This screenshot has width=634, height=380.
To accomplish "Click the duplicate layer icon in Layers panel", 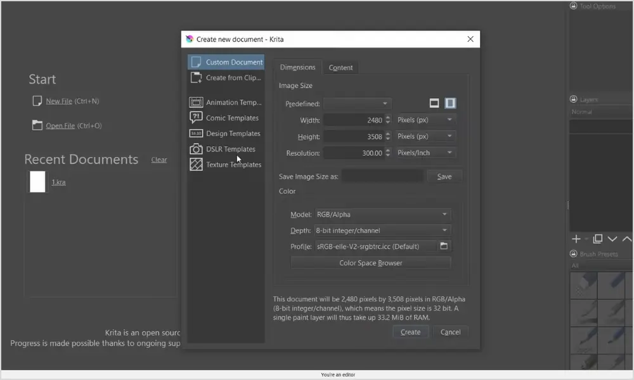I will pos(597,239).
